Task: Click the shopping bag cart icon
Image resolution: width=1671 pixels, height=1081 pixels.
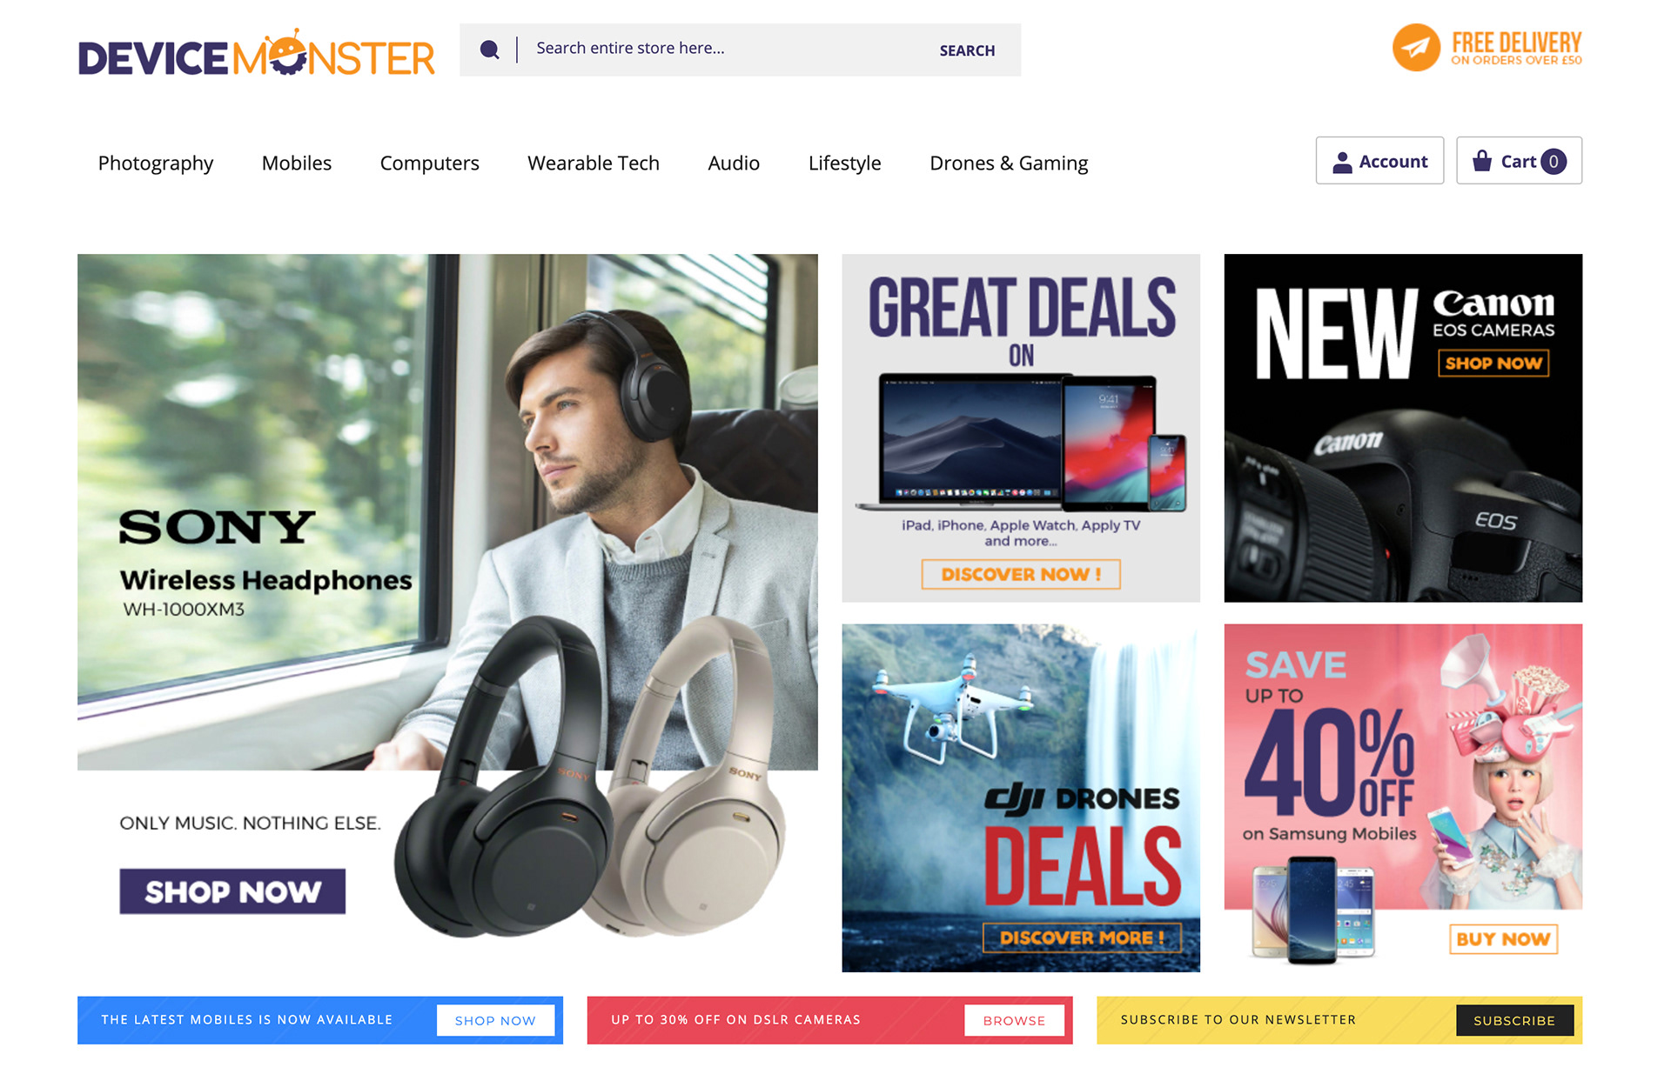Action: pos(1481,161)
